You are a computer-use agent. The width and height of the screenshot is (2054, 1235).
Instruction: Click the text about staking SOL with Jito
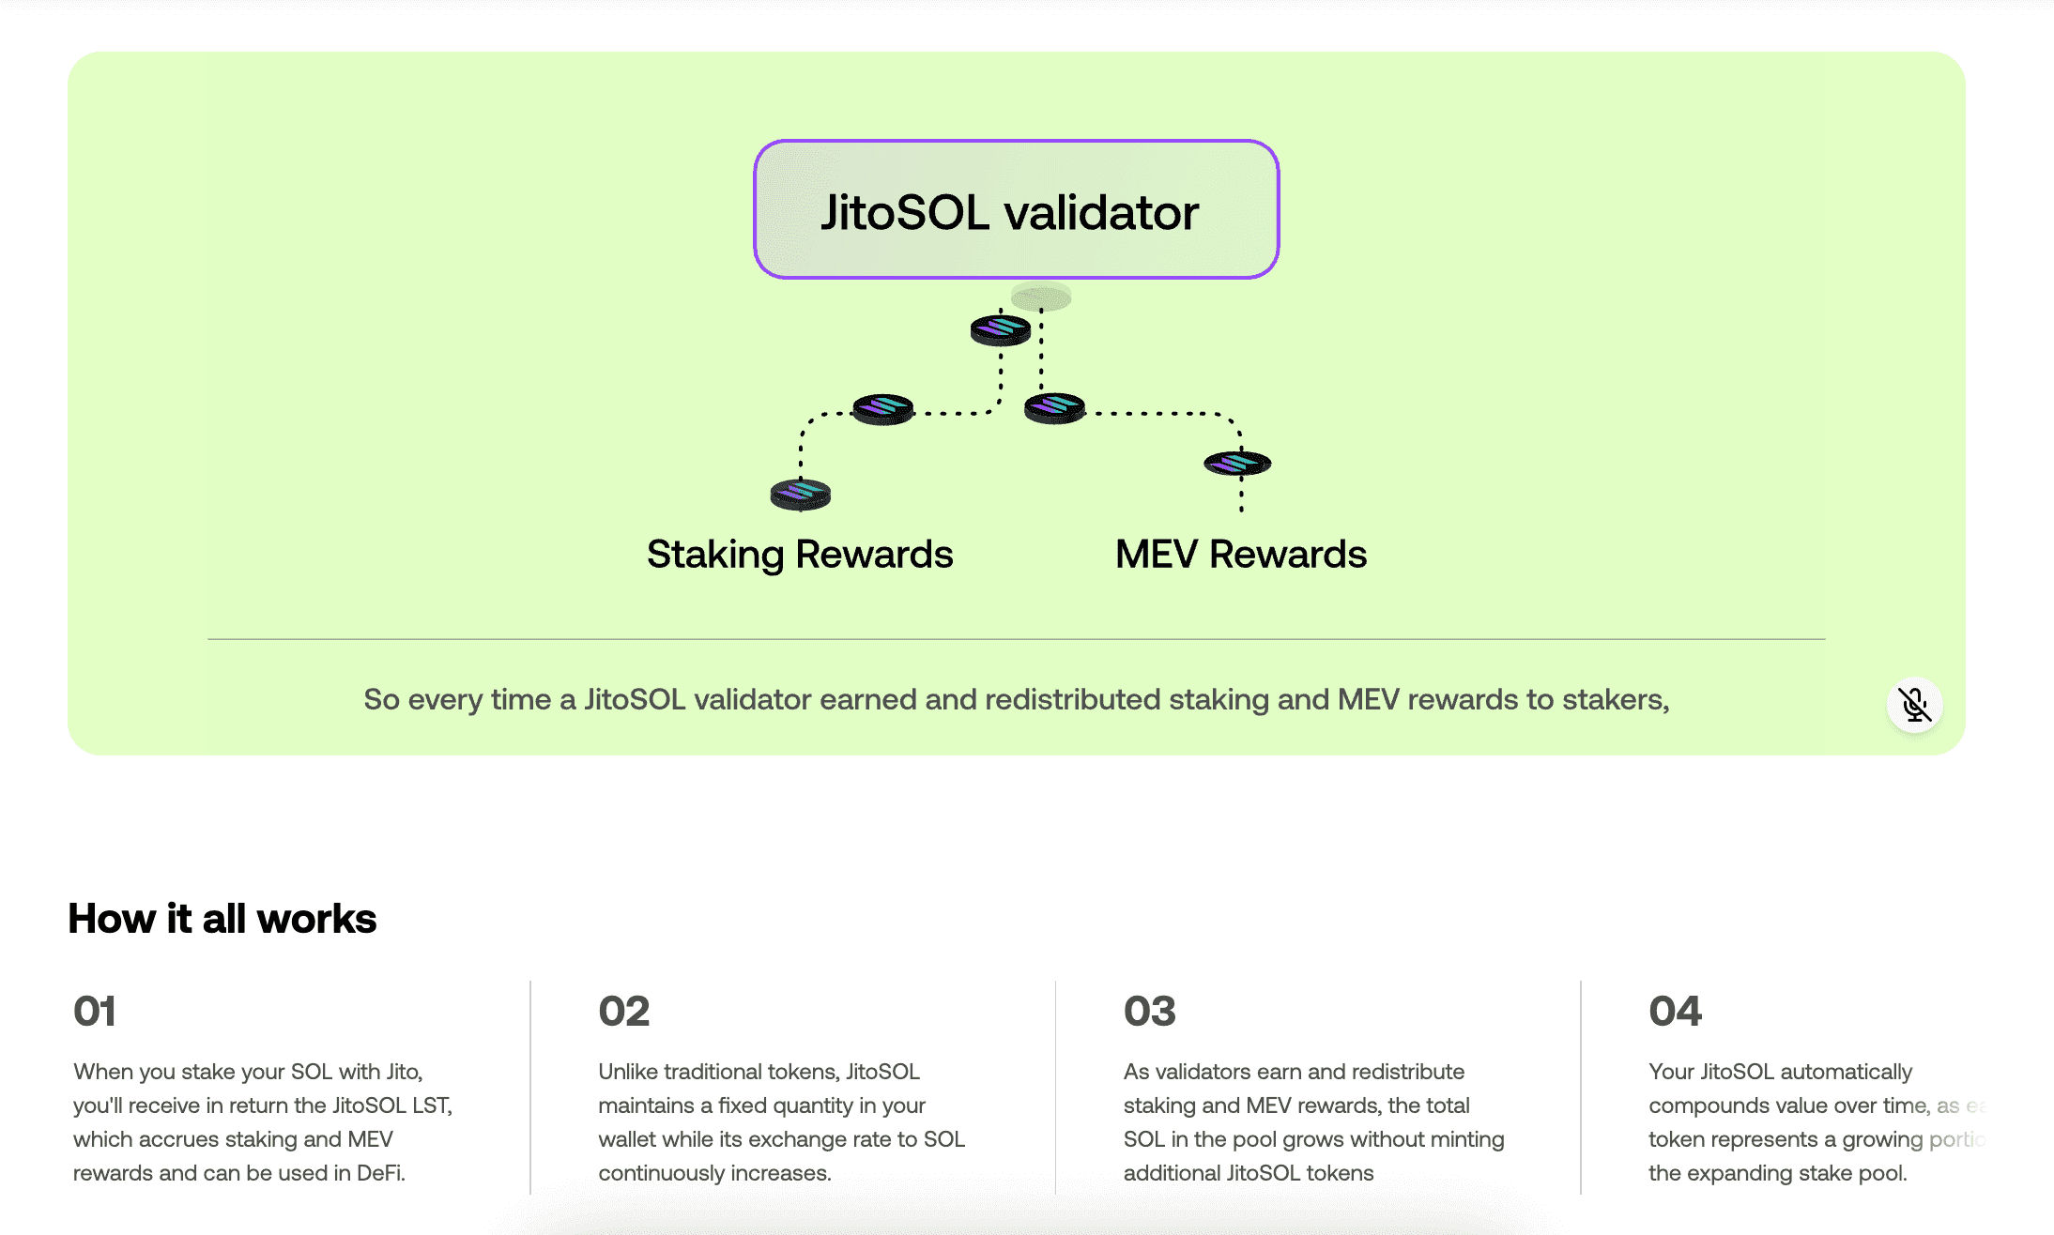tap(263, 1121)
